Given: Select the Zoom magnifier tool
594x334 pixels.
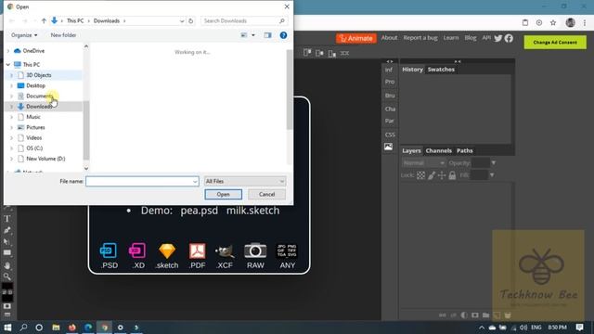Looking at the screenshot, I should 7,276.
